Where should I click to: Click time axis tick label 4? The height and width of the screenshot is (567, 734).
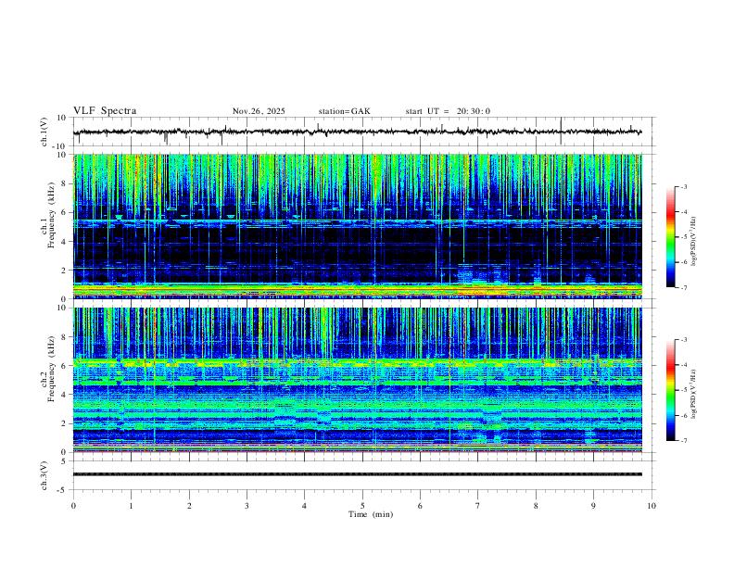[x=304, y=506]
